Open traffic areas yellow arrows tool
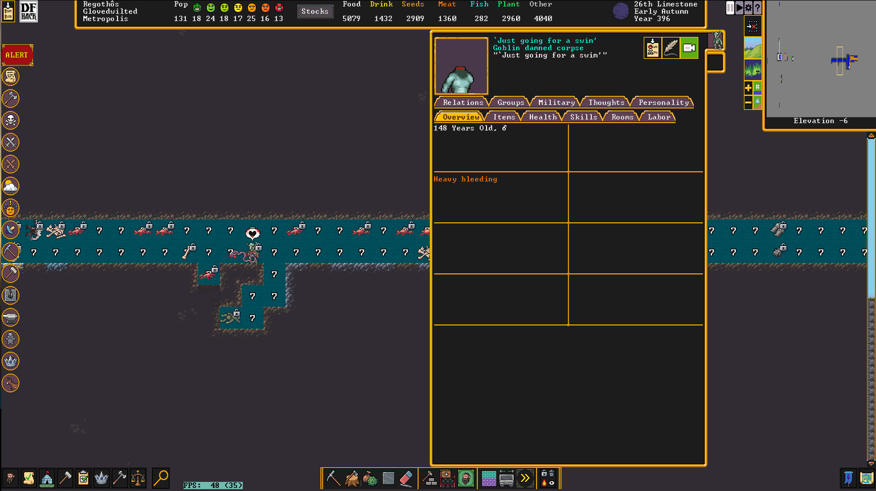Image resolution: width=876 pixels, height=491 pixels. click(525, 479)
